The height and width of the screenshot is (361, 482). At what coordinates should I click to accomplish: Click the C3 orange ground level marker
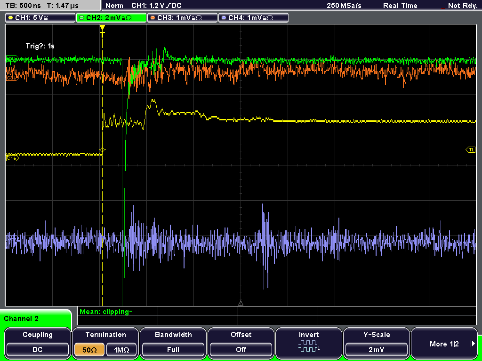pos(12,78)
